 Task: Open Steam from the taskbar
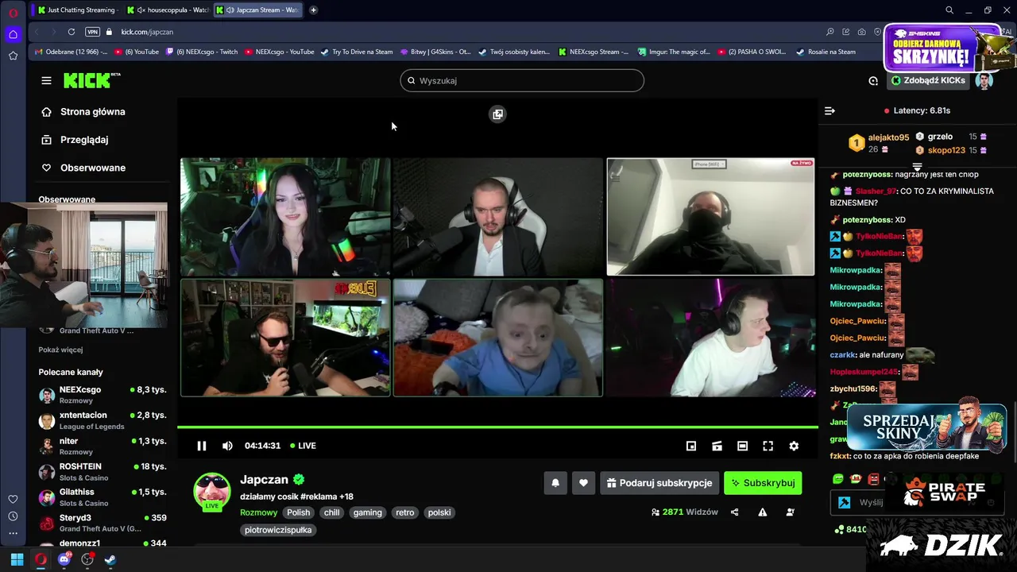point(110,559)
